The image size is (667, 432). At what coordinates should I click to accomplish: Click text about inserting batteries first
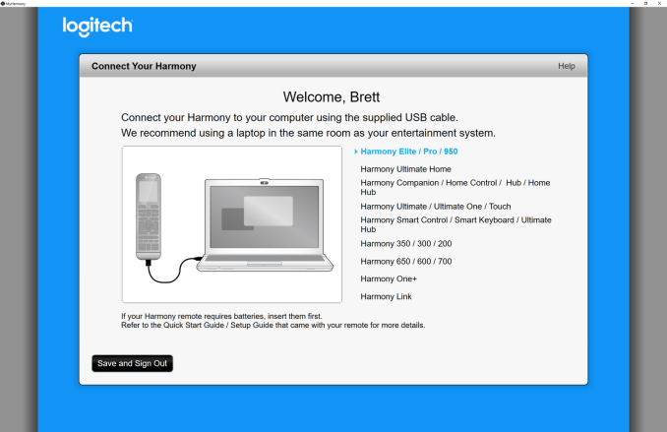pos(221,316)
